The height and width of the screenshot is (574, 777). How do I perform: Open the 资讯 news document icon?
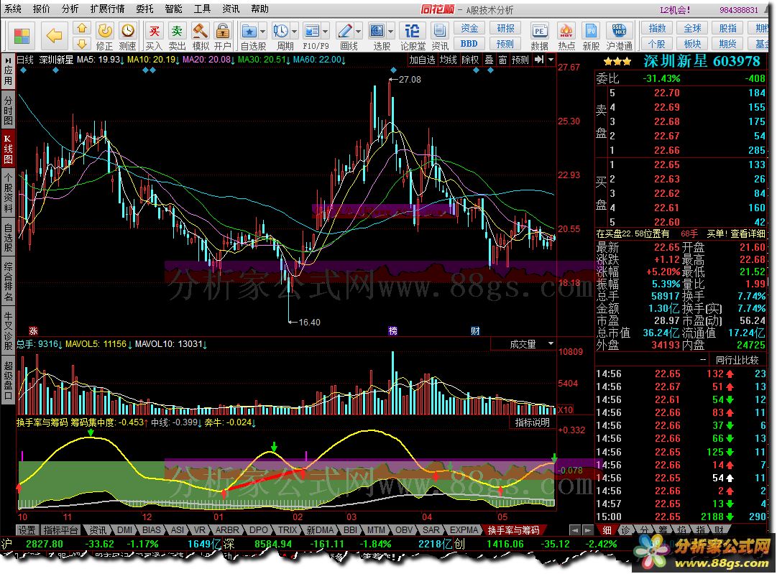440,31
